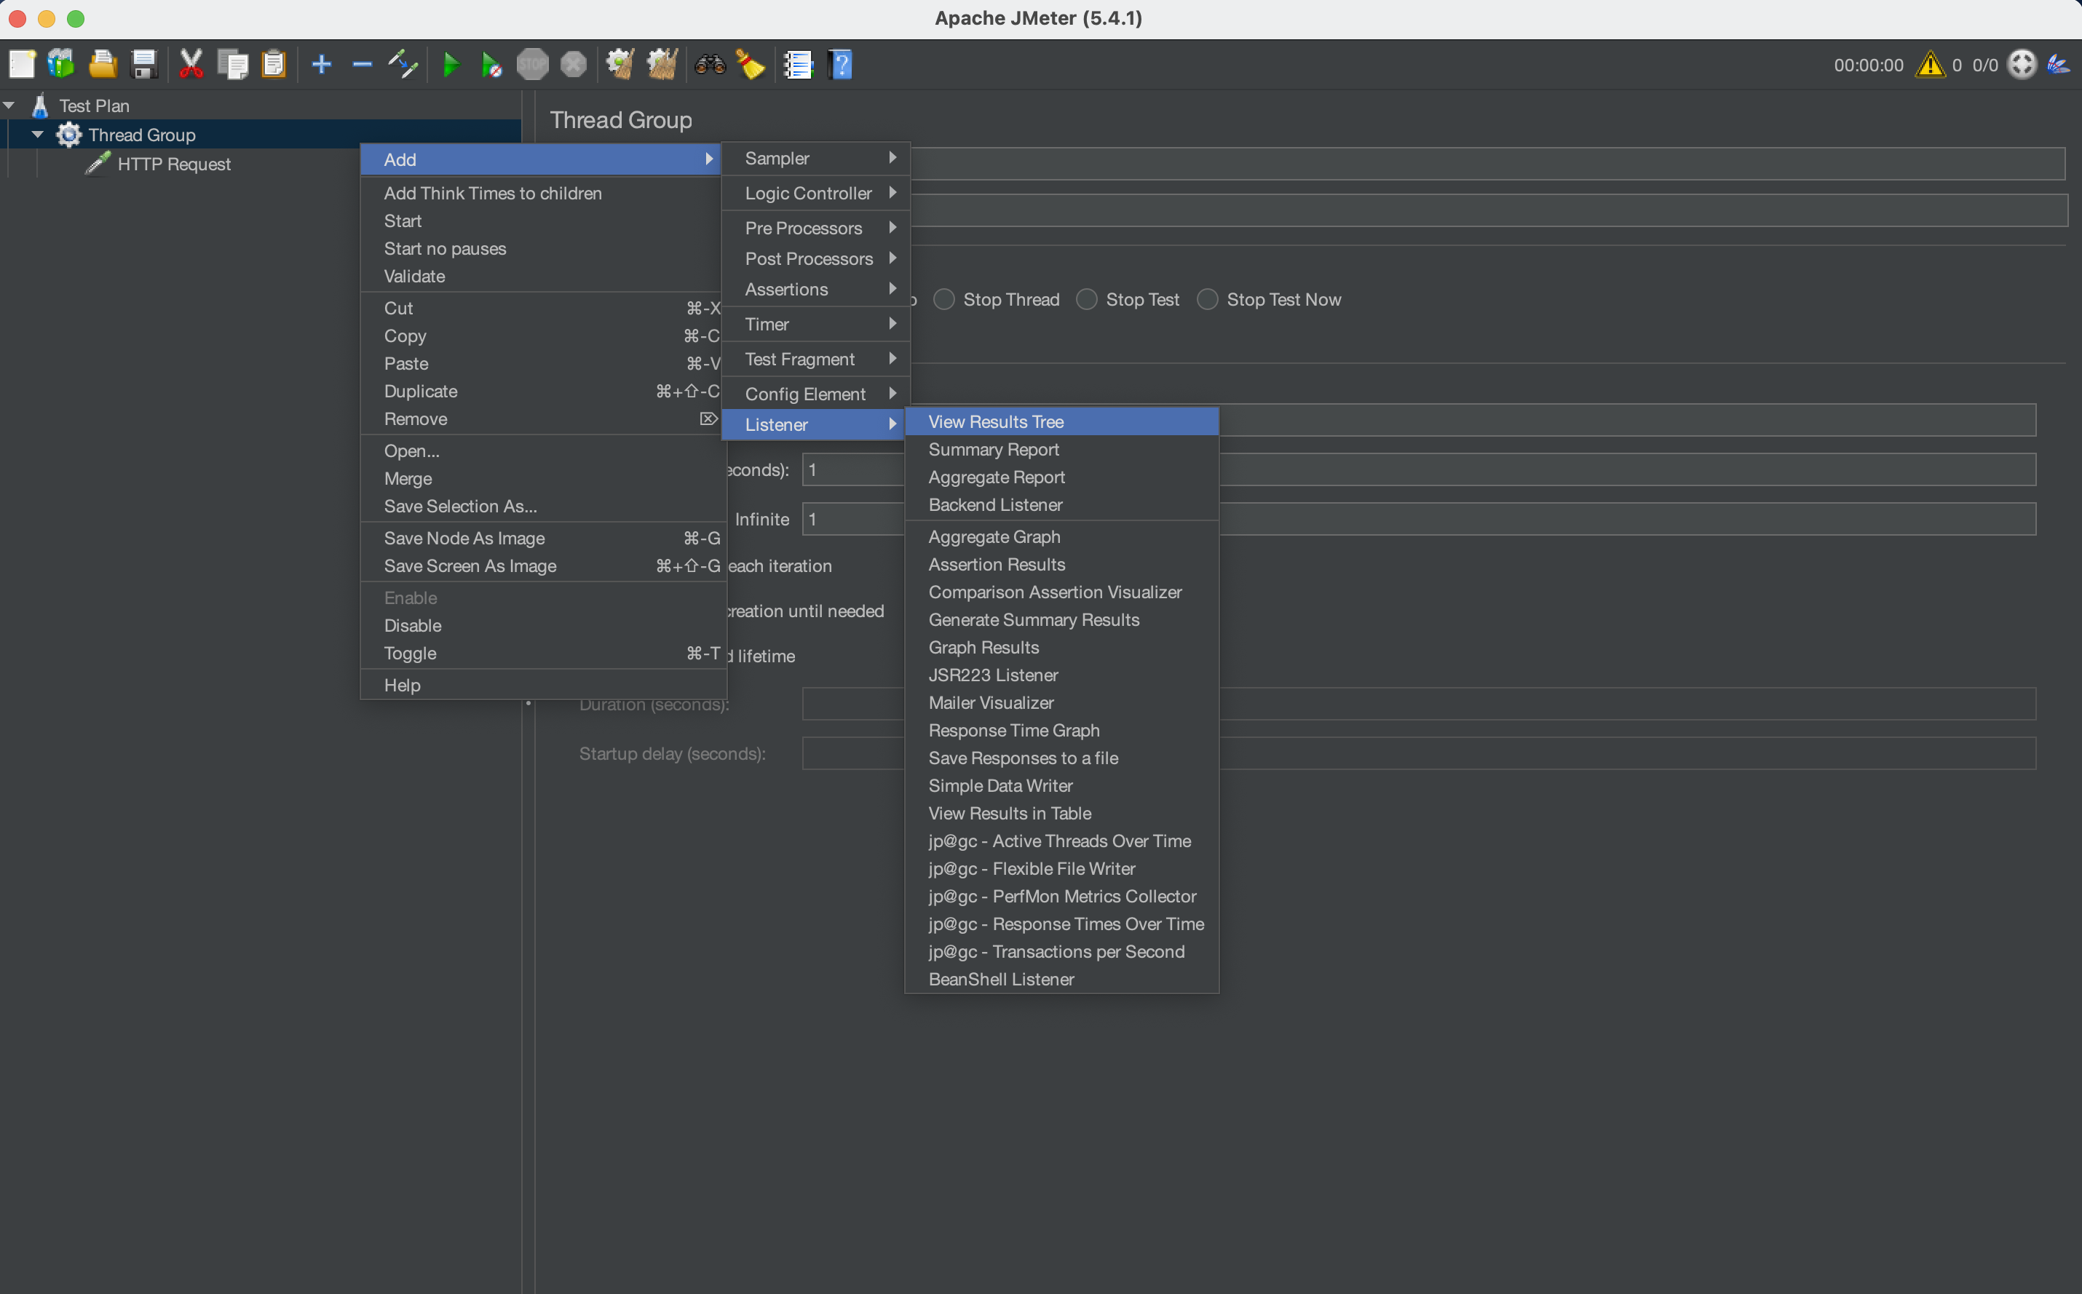Expand the Config Element submenu
This screenshot has width=2082, height=1294.
[x=816, y=394]
